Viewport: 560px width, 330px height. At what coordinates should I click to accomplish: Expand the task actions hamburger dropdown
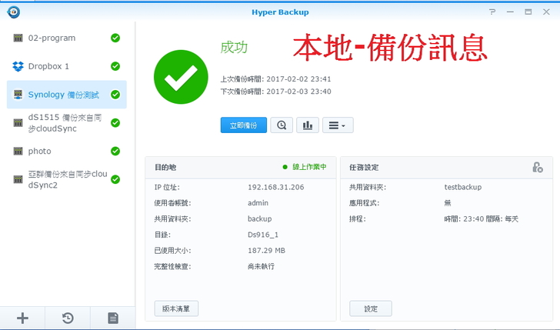pos(338,125)
